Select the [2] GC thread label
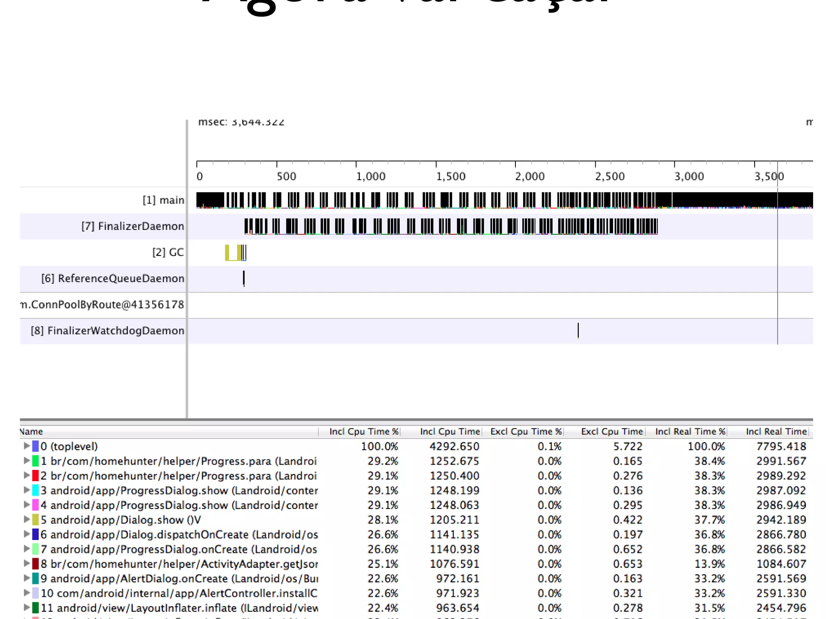This screenshot has width=826, height=619. coord(168,252)
